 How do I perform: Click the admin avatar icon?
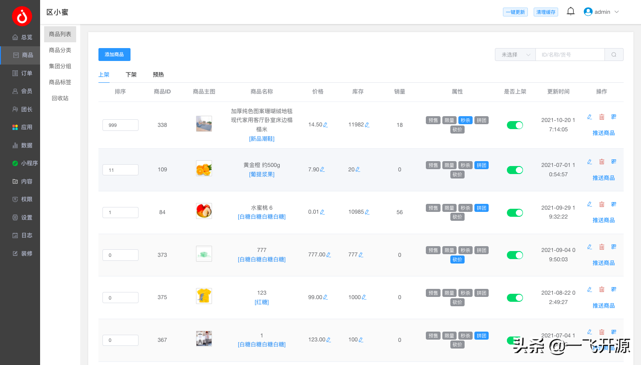click(588, 12)
